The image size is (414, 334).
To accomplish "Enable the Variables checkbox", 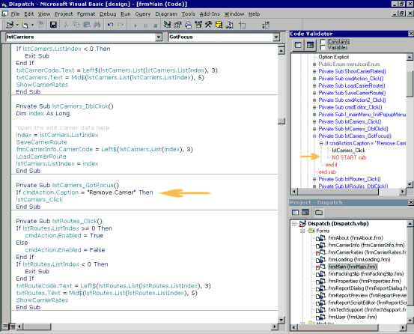I will click(323, 47).
